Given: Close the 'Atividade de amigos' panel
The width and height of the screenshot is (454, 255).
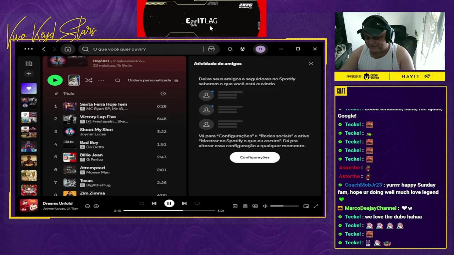Looking at the screenshot, I should coord(311,64).
